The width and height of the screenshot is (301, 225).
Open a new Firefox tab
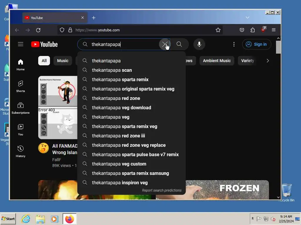click(94, 18)
